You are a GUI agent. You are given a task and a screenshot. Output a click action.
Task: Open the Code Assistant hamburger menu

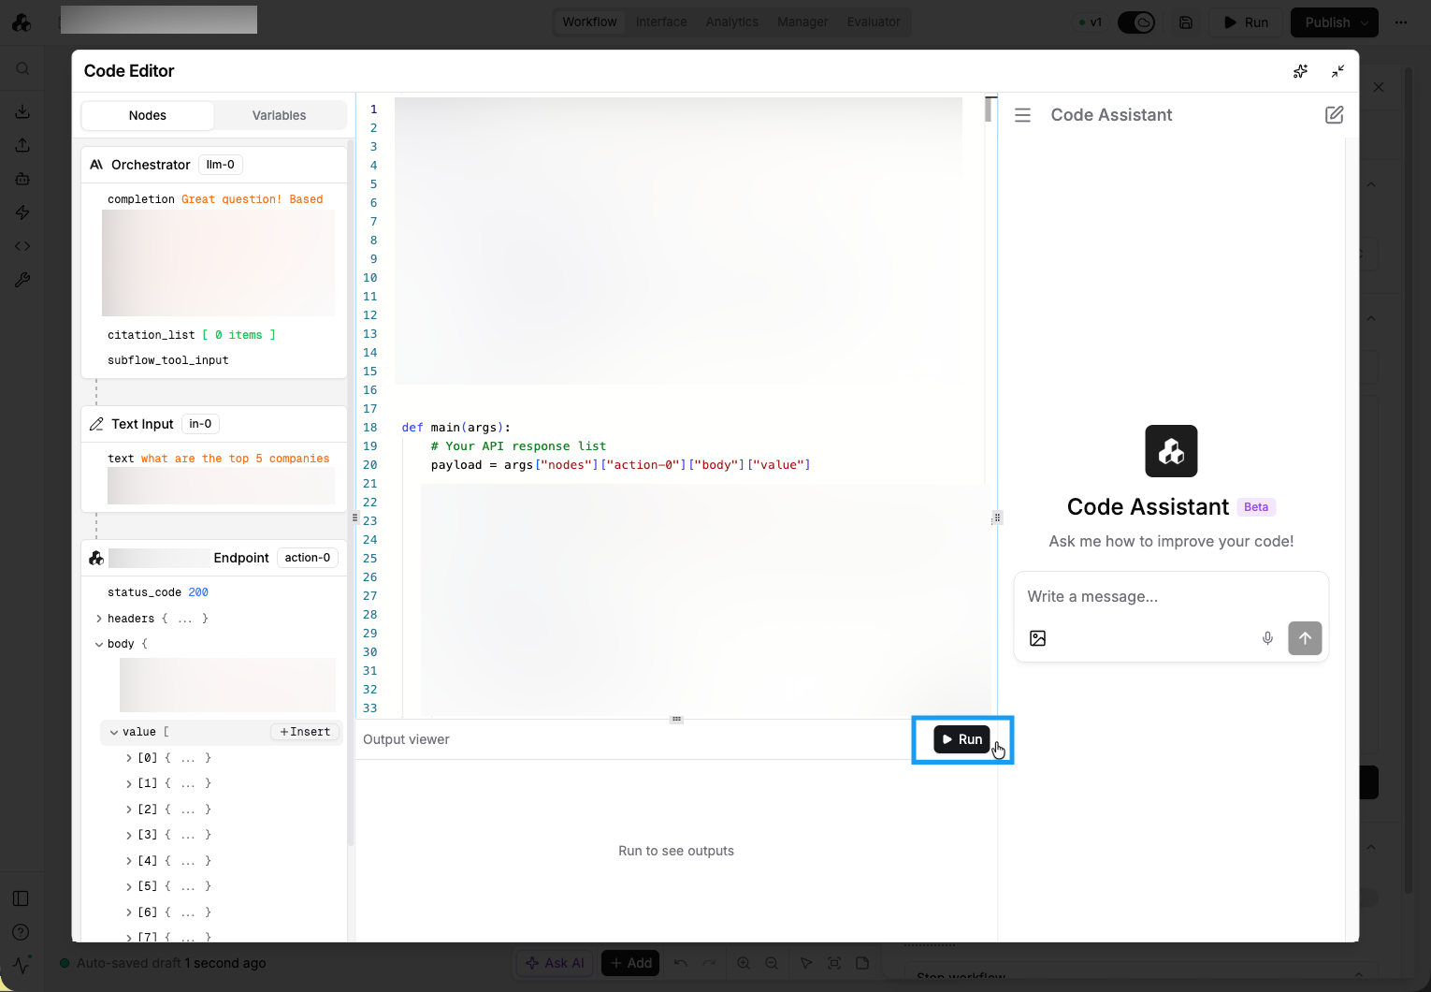click(x=1022, y=115)
